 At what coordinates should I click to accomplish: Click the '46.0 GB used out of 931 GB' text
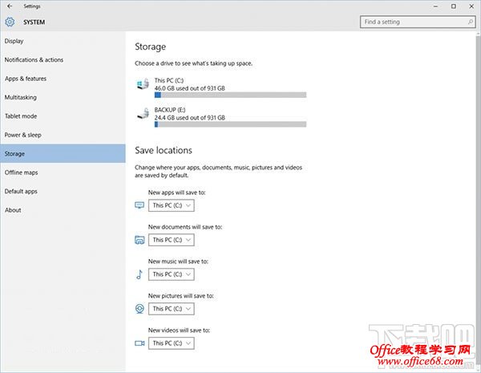(x=189, y=88)
